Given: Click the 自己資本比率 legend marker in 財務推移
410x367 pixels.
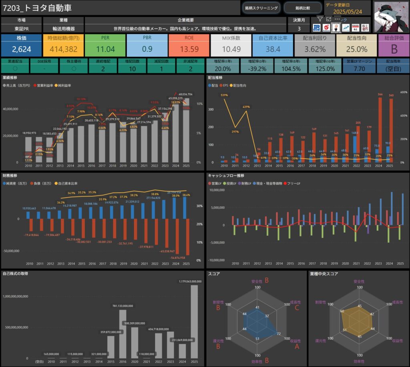Looking at the screenshot, I should [x=56, y=183].
